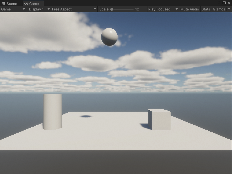
Task: Click the Scale slider handle
Action: (x=112, y=9)
